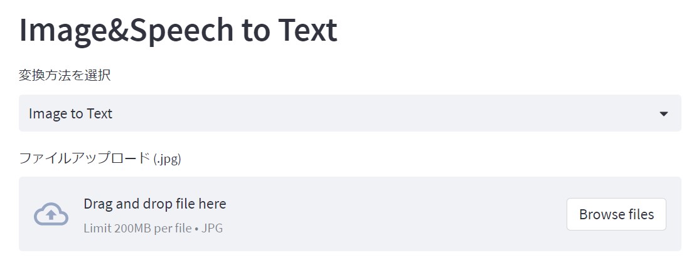This screenshot has width=699, height=275.
Task: Click the word "Text" in the main heading
Action: (307, 30)
